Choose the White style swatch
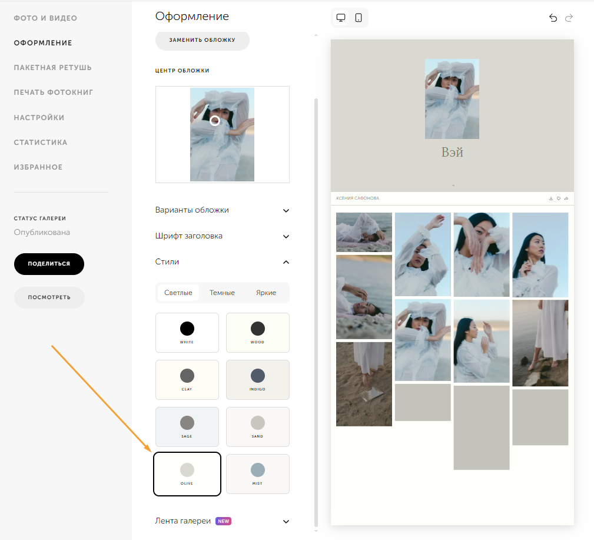Image resolution: width=594 pixels, height=540 pixels. click(x=187, y=333)
